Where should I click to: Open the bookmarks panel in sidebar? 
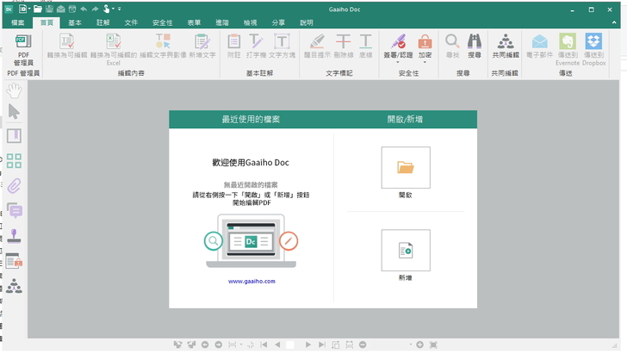[14, 136]
